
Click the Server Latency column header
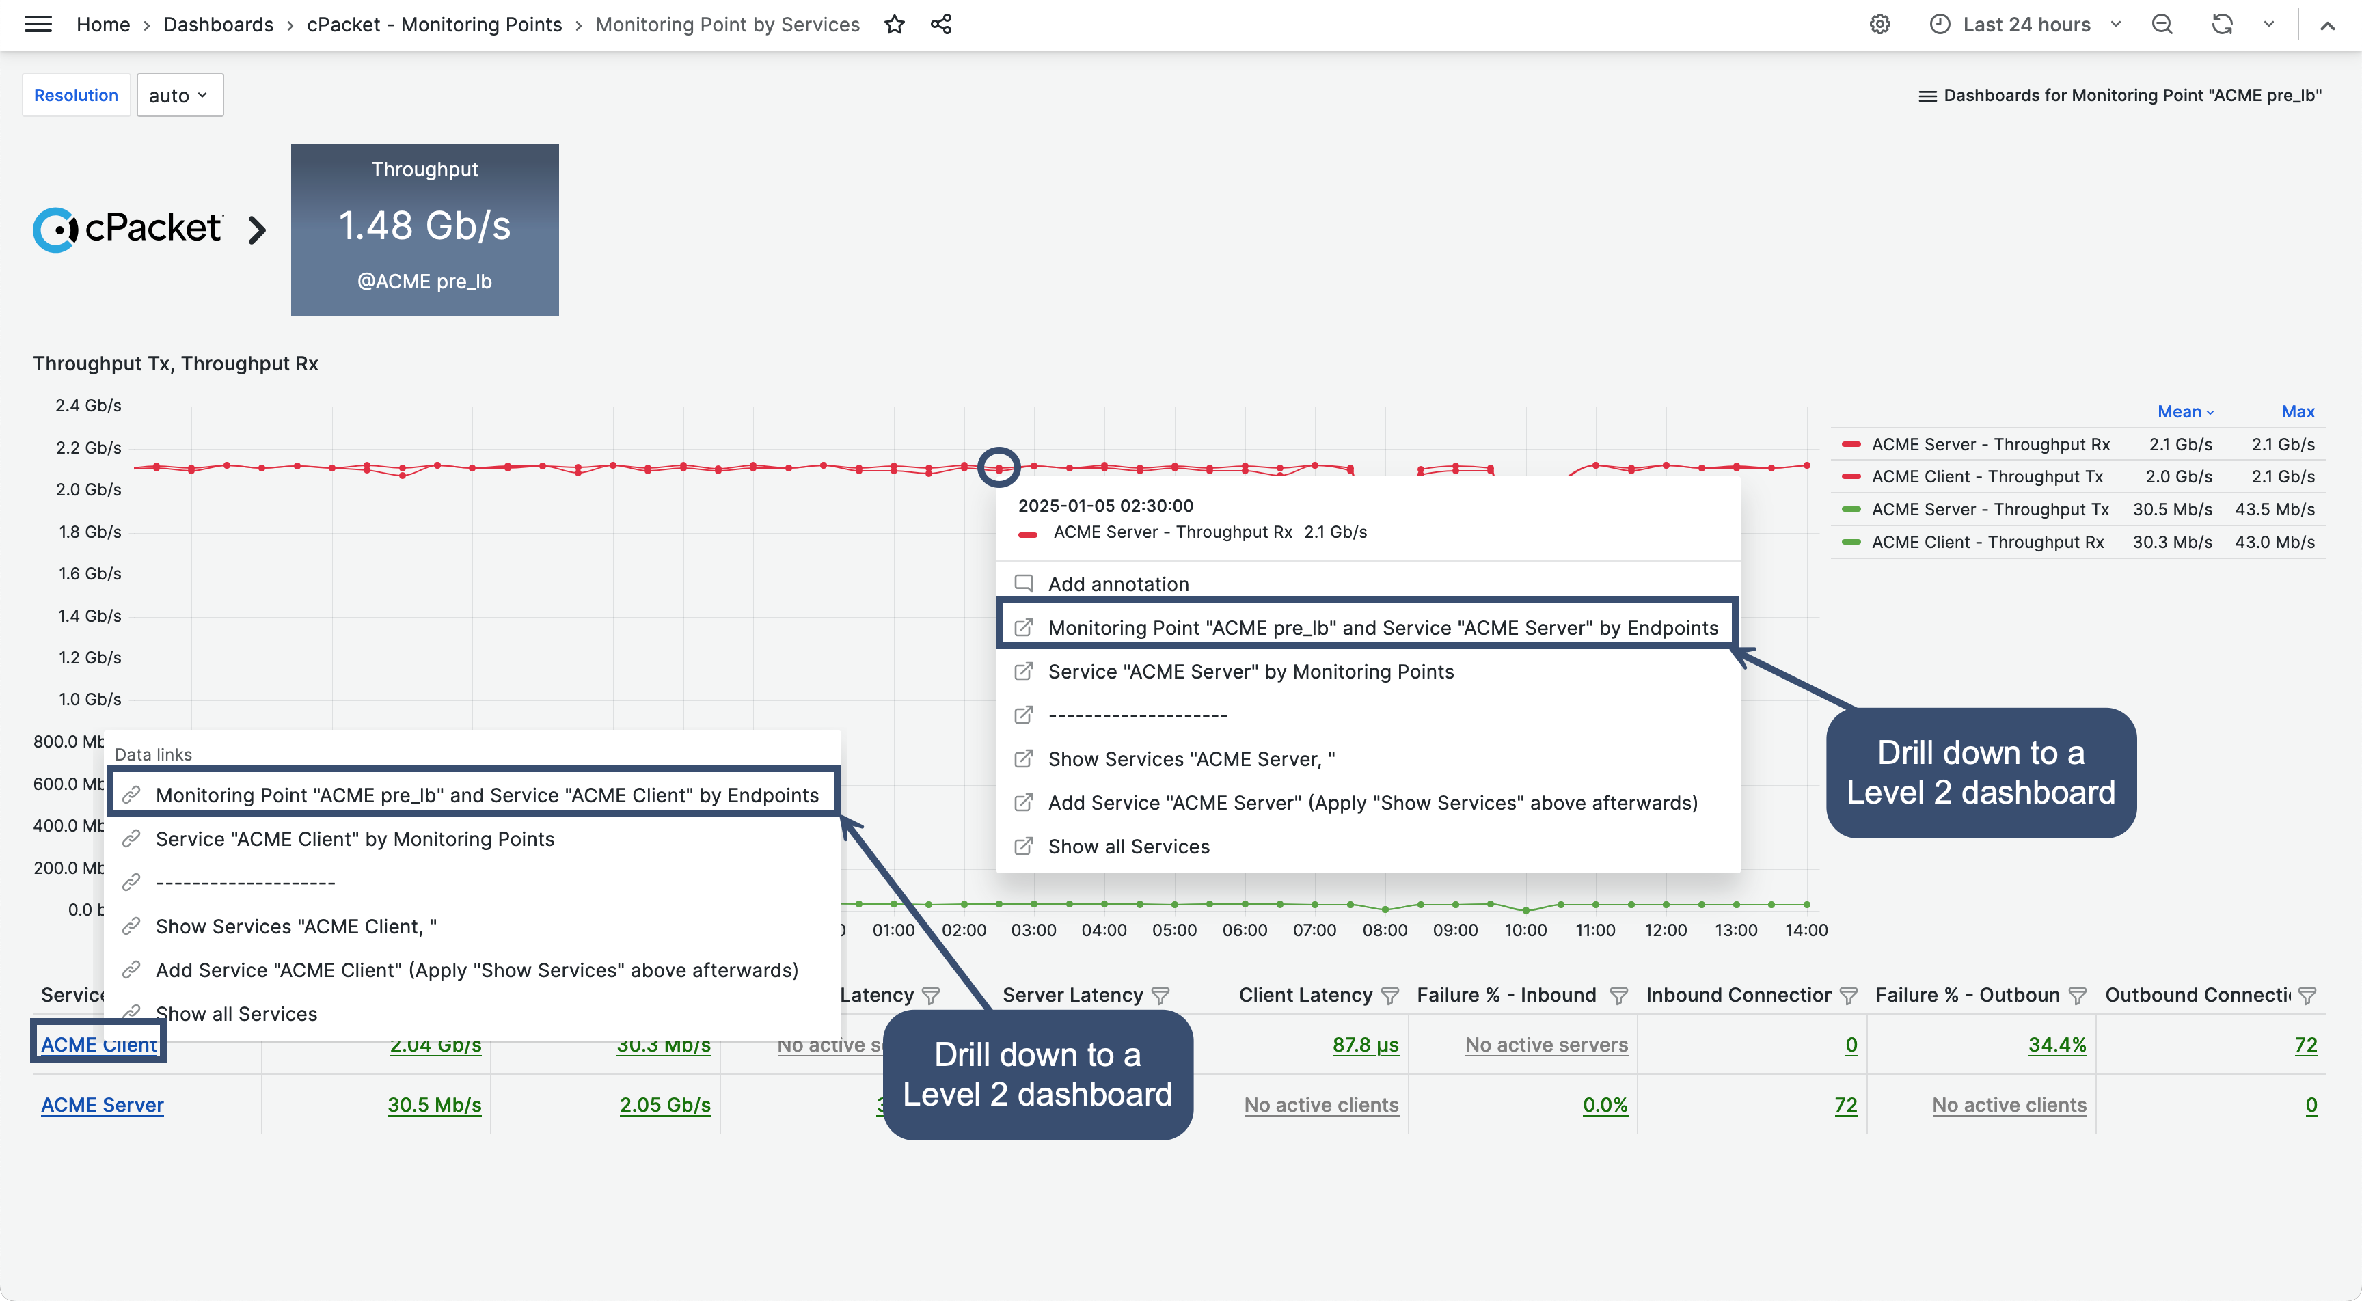point(1072,996)
